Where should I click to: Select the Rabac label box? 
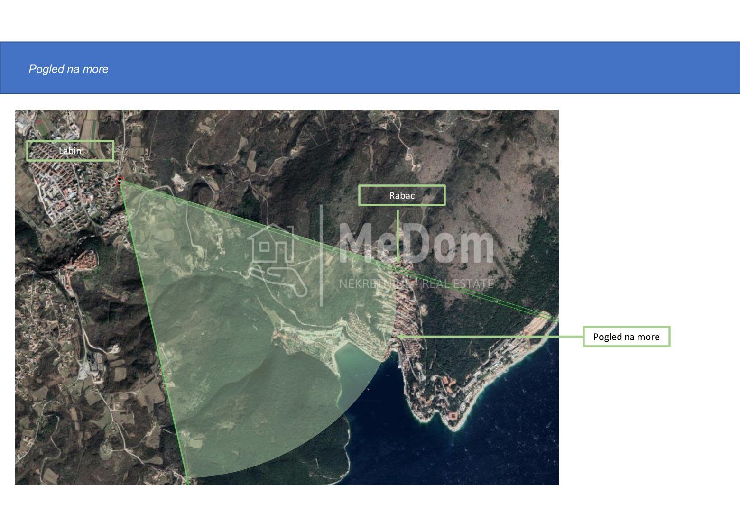click(x=402, y=195)
